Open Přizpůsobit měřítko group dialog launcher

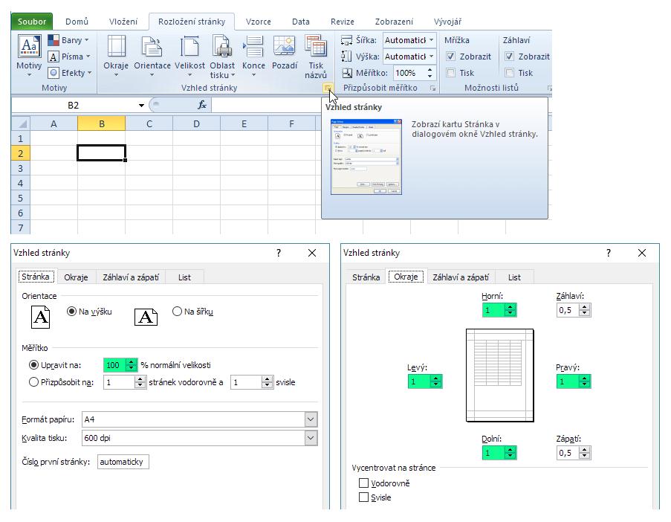pos(432,88)
